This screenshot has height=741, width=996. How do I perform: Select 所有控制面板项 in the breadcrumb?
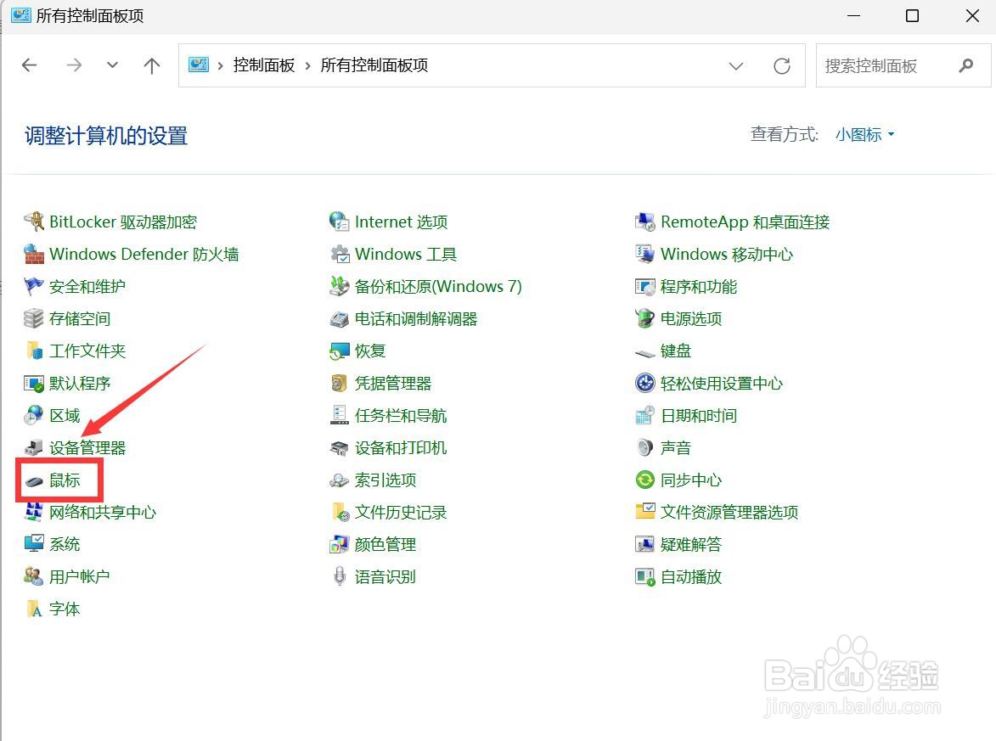(374, 65)
